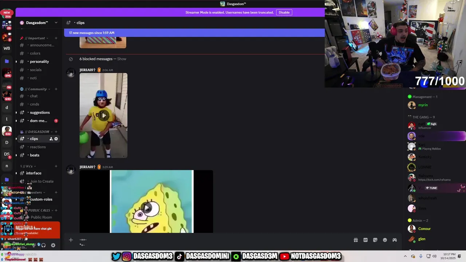Open Windows notification bell icon
Image resolution: width=466 pixels, height=262 pixels.
coord(459,256)
